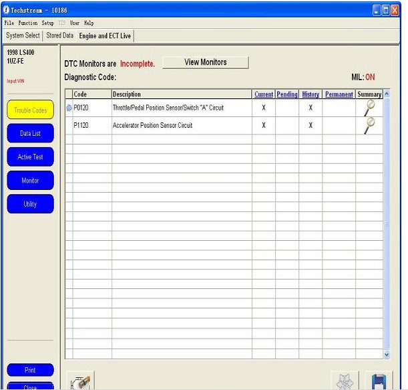408x390 pixels.
Task: Click the Techstream logo in the title bar
Action: [x=6, y=10]
